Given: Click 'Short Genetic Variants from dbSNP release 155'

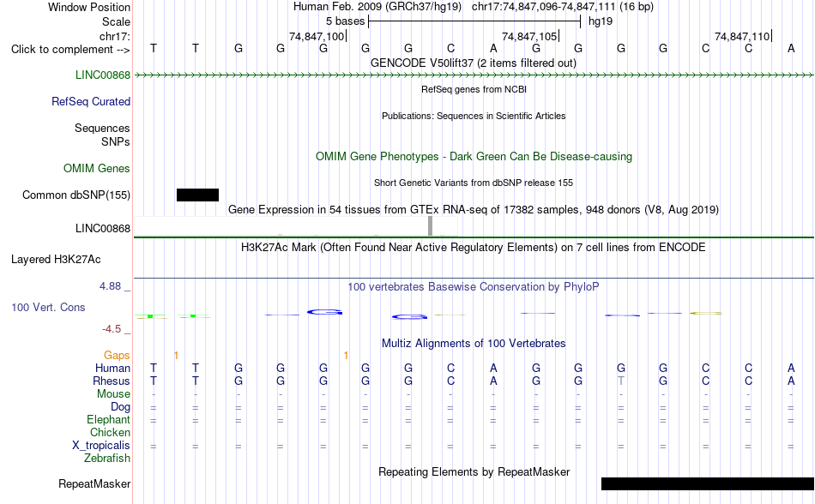Looking at the screenshot, I should (474, 183).
